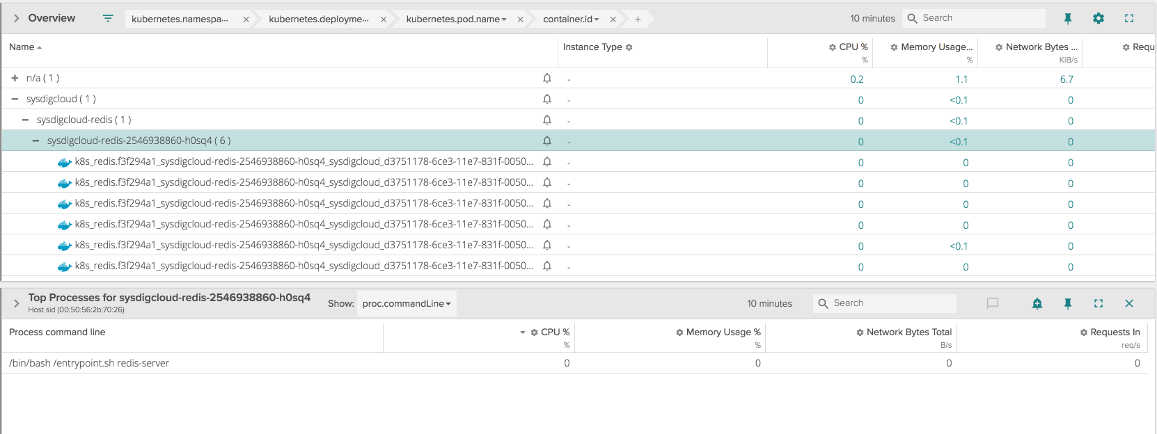The width and height of the screenshot is (1157, 434).
Task: Open the comment icon in Top Processes
Action: [x=993, y=303]
